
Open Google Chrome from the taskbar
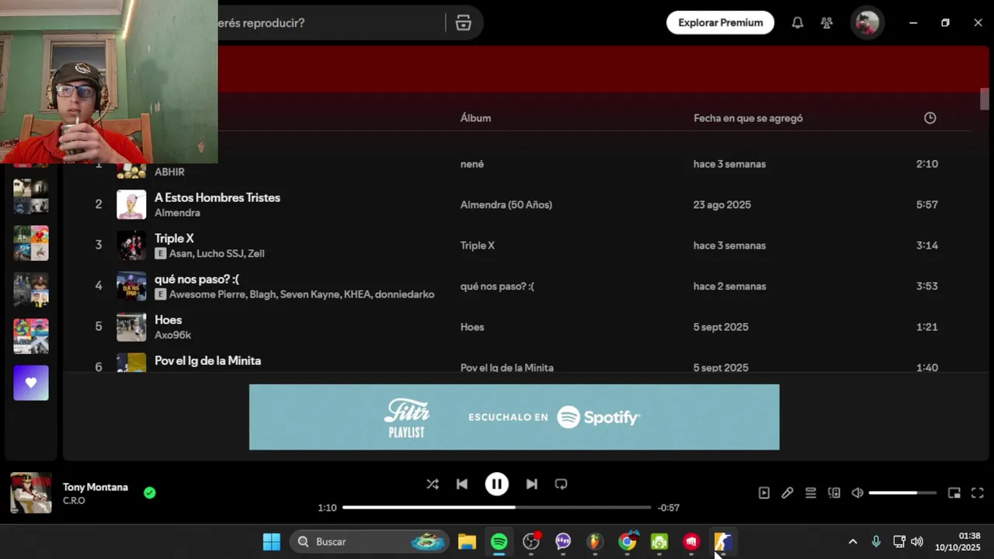[627, 541]
